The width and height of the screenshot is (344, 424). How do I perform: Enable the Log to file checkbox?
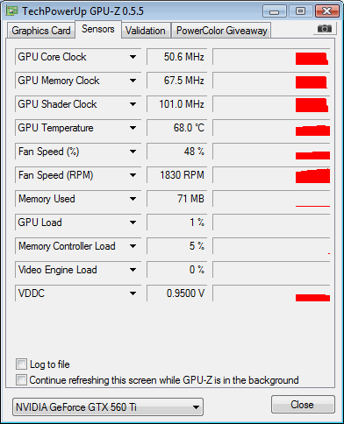pyautogui.click(x=21, y=364)
